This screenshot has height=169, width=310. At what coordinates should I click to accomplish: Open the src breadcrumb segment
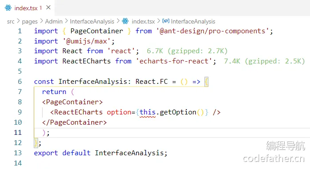click(11, 21)
